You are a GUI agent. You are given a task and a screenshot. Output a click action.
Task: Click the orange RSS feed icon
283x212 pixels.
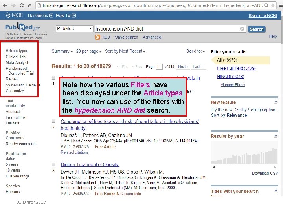[x=97, y=37]
